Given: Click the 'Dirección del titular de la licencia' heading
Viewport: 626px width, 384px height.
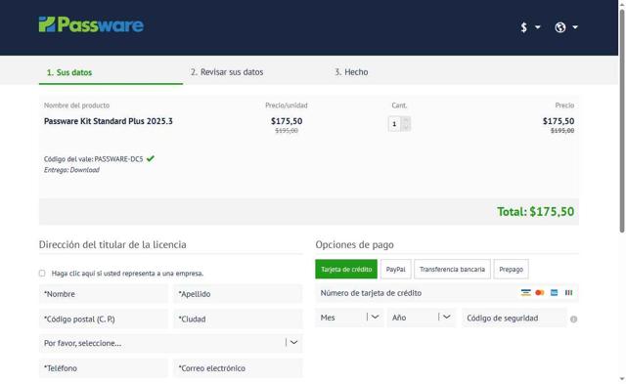Looking at the screenshot, I should [x=112, y=244].
